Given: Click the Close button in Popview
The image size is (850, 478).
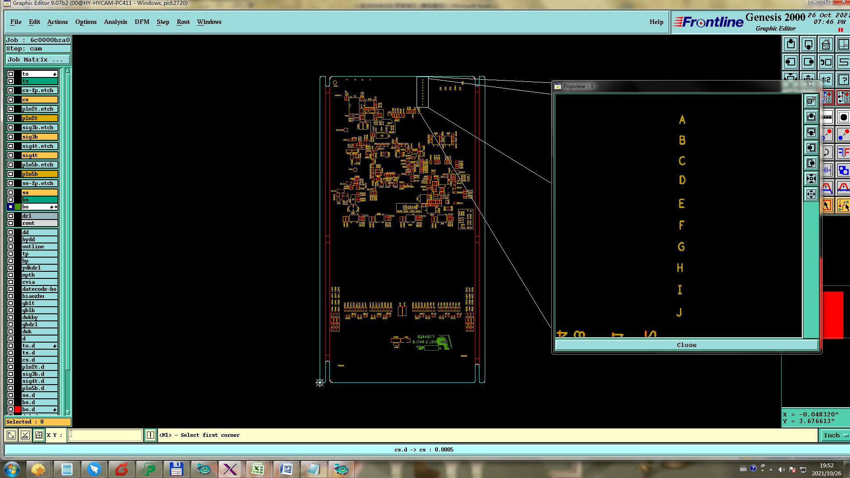Looking at the screenshot, I should coord(686,345).
